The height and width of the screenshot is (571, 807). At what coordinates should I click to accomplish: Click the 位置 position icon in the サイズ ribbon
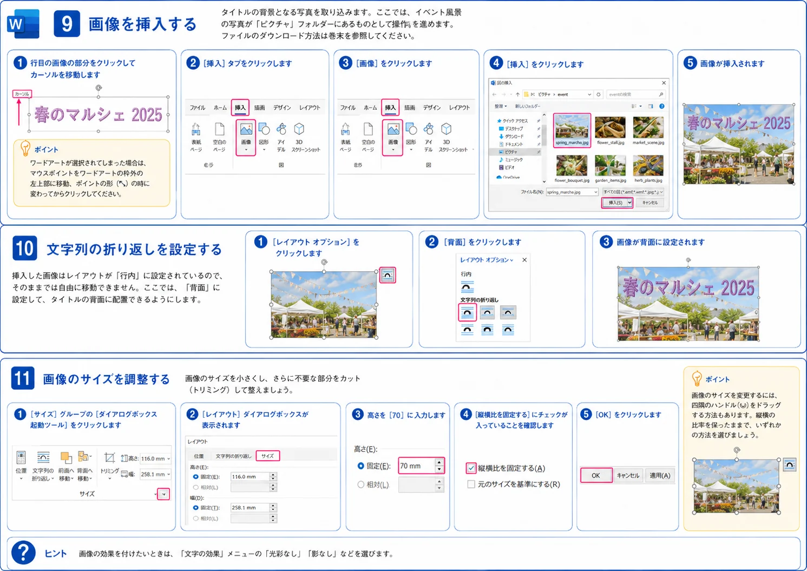click(x=21, y=457)
